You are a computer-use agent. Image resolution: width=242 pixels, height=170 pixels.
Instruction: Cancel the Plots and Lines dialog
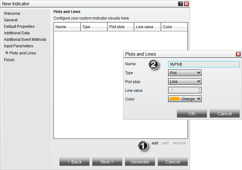point(224,114)
